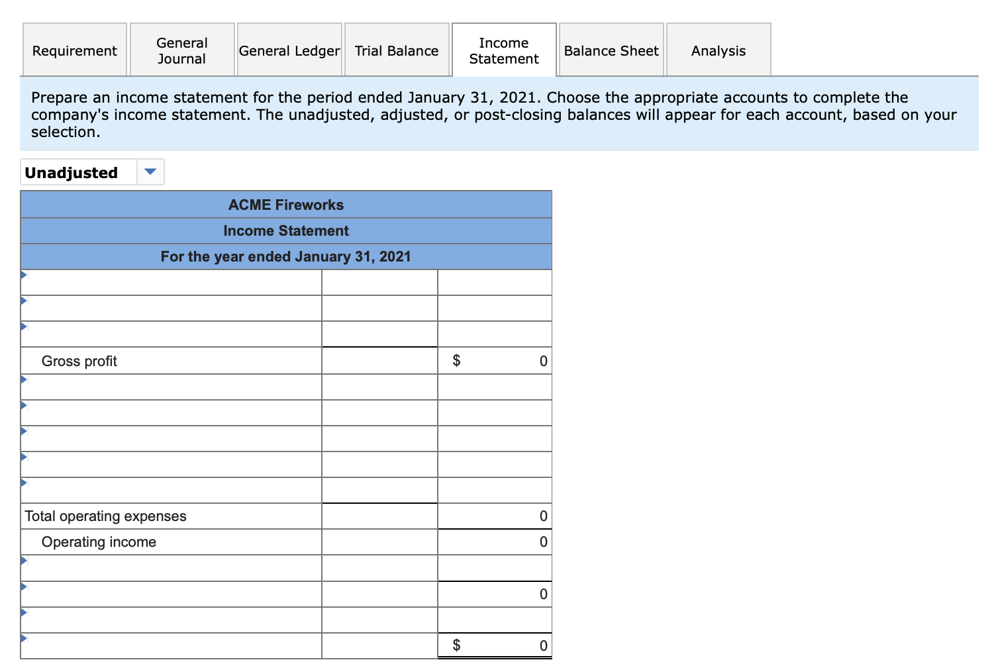Open the Requirement tab

point(75,50)
